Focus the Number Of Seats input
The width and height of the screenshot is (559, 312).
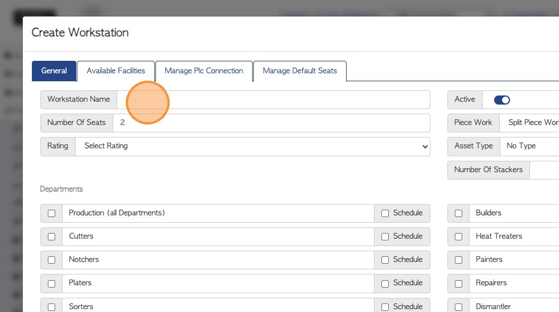tap(271, 123)
